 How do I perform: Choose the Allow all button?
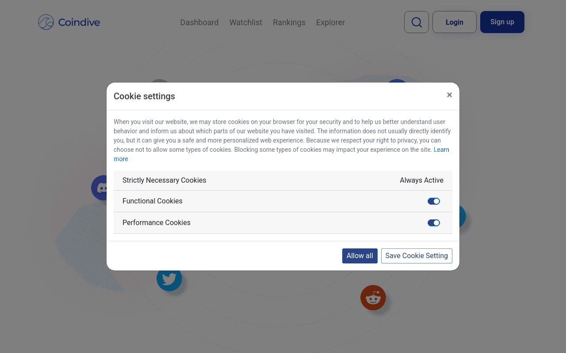pyautogui.click(x=360, y=256)
